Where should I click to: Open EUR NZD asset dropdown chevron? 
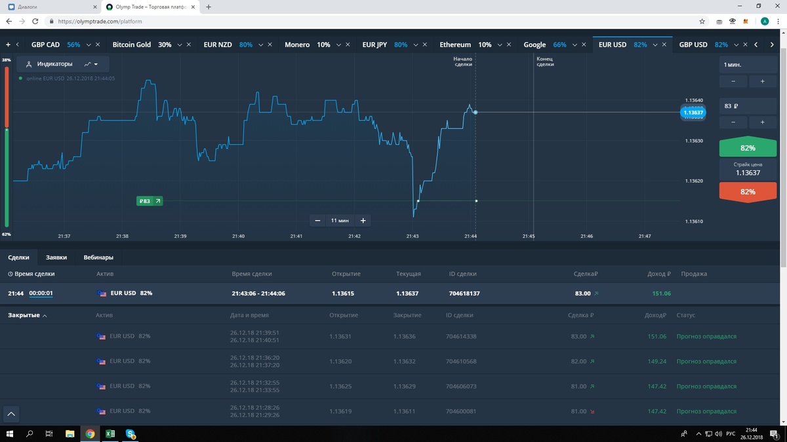[x=260, y=45]
